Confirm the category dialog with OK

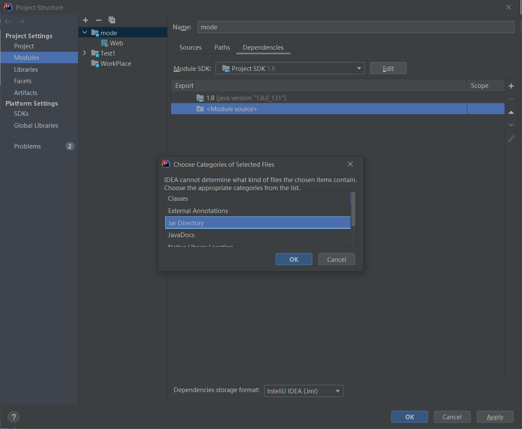coord(294,259)
